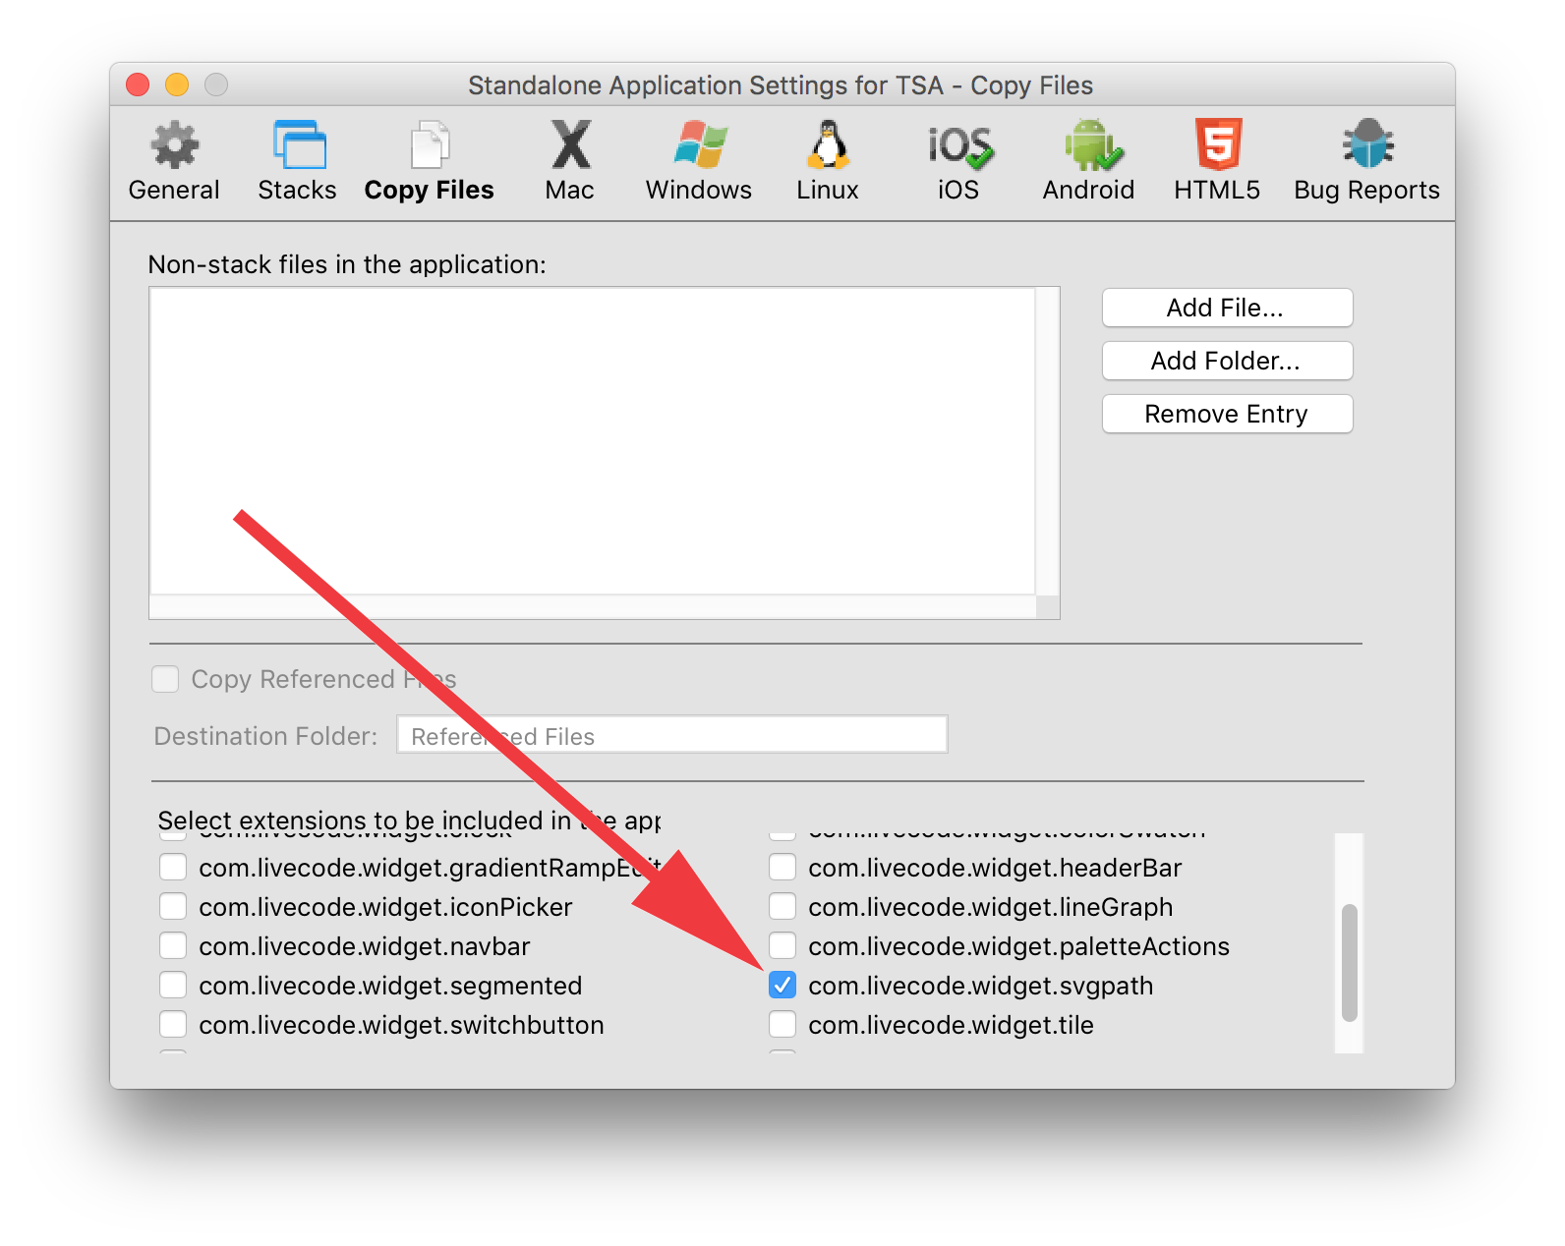
Task: Enable the headerBar widget extension
Action: (782, 868)
